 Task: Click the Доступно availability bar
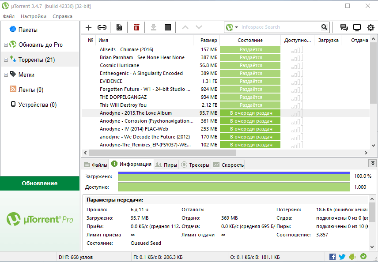click(x=234, y=187)
